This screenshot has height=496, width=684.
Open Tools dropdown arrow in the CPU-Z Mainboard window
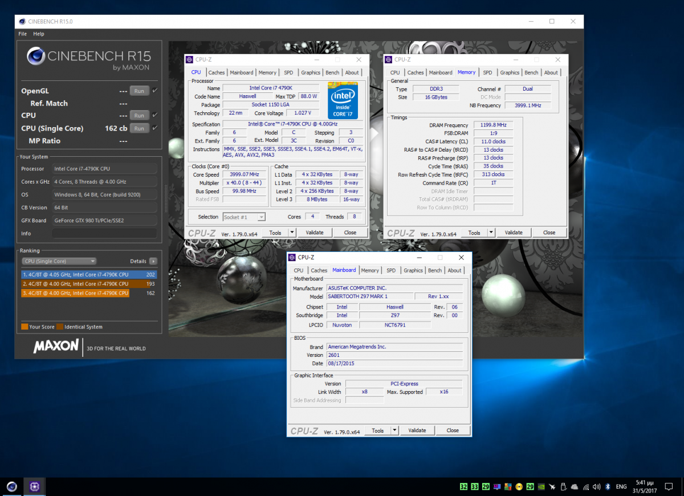point(394,430)
